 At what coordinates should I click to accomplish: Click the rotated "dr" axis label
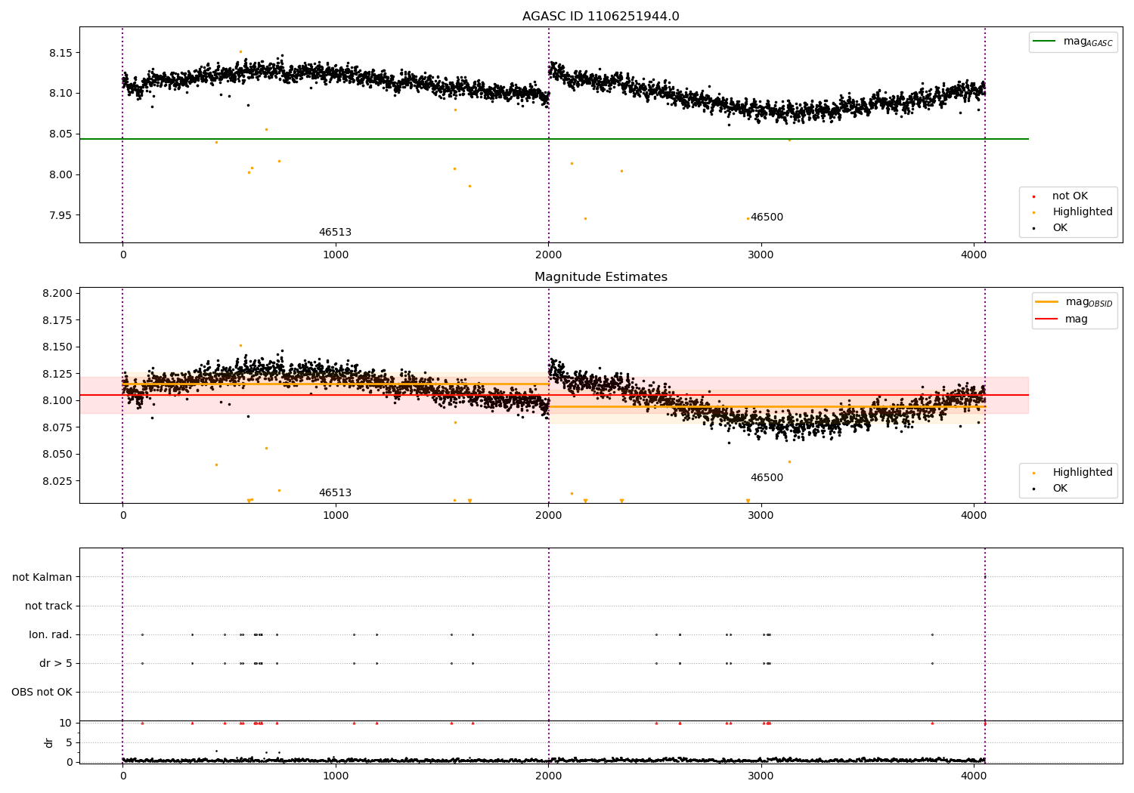click(x=49, y=742)
